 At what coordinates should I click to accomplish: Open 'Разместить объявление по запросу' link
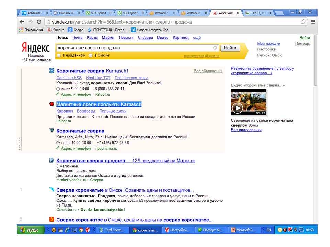[262, 71]
